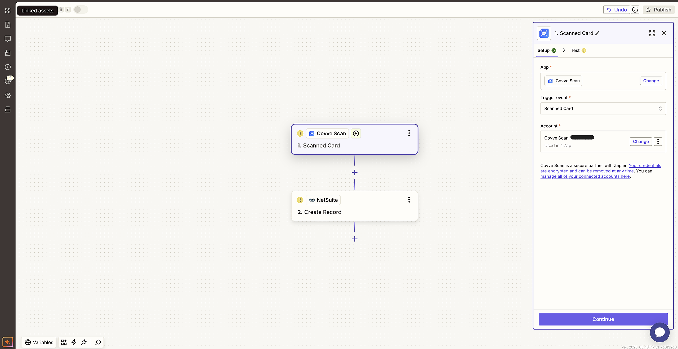Click the search magnifier in bottom toolbar
The width and height of the screenshot is (678, 349).
coord(98,342)
